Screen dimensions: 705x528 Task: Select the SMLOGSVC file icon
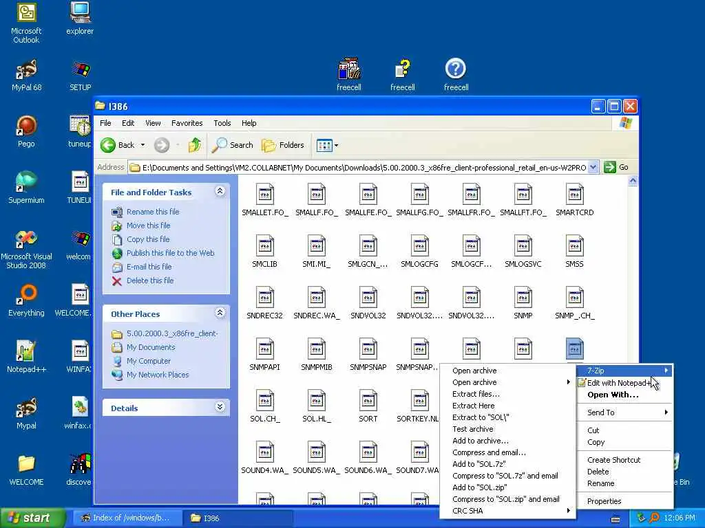523,245
